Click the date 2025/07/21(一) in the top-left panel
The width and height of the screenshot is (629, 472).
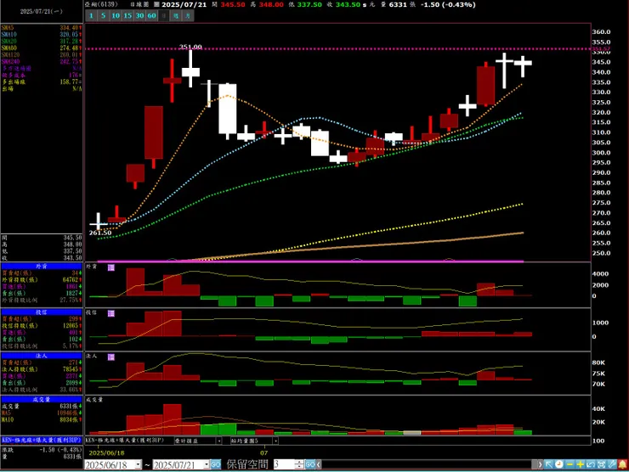point(42,11)
